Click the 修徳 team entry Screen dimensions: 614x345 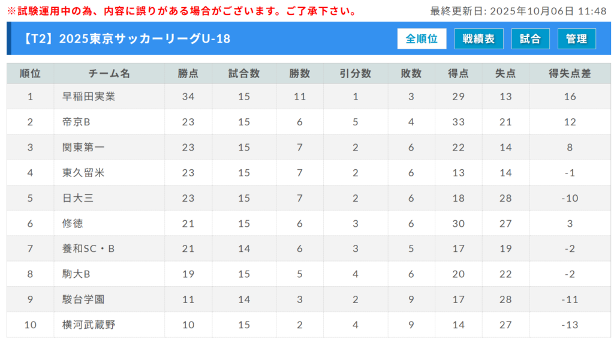[73, 223]
